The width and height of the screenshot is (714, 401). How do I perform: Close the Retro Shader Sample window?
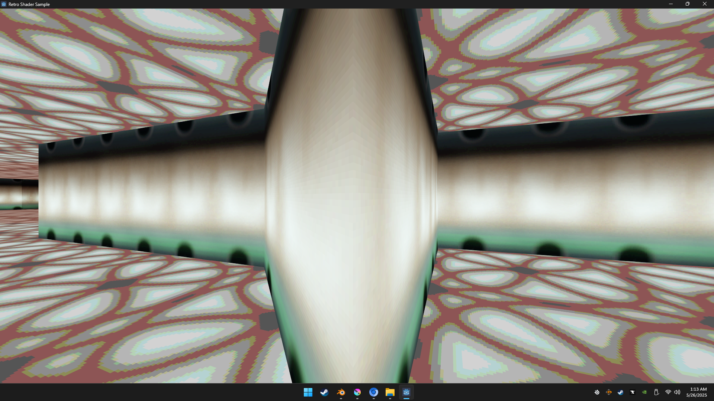(705, 4)
